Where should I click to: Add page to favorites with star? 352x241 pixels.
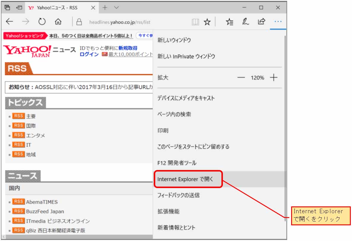coord(207,22)
